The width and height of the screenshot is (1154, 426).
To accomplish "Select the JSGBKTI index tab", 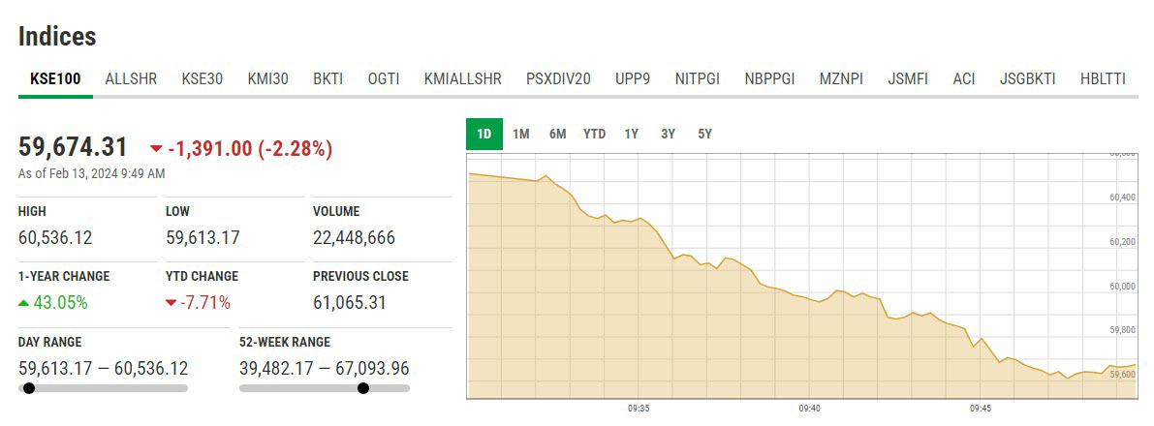I will 1028,78.
